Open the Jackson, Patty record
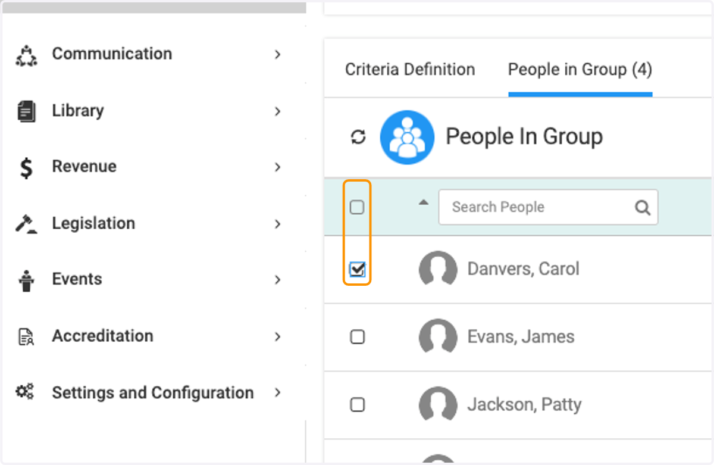 [524, 405]
